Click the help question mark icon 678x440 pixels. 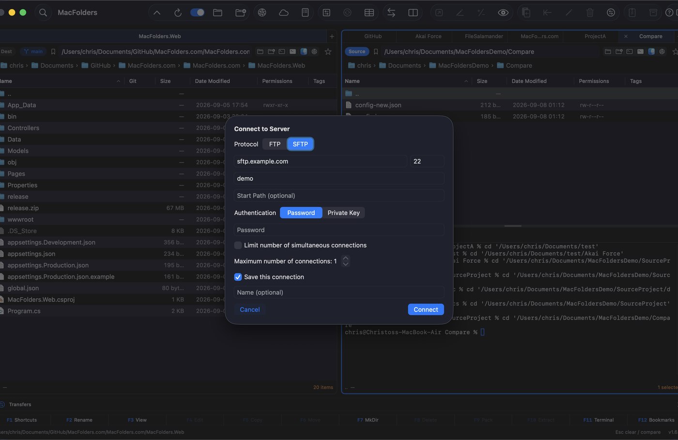pos(669,13)
